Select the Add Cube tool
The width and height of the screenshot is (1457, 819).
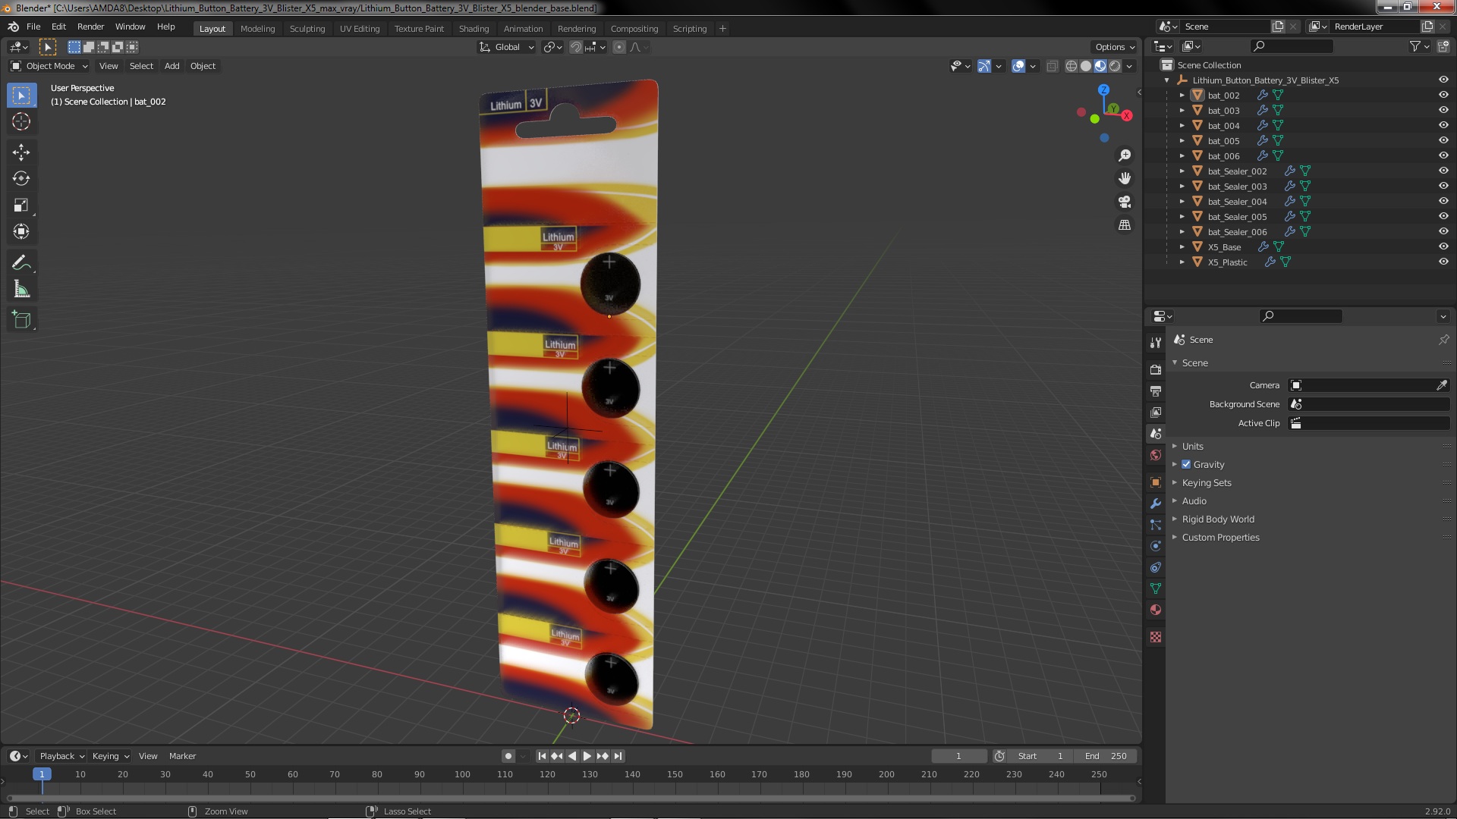(21, 320)
